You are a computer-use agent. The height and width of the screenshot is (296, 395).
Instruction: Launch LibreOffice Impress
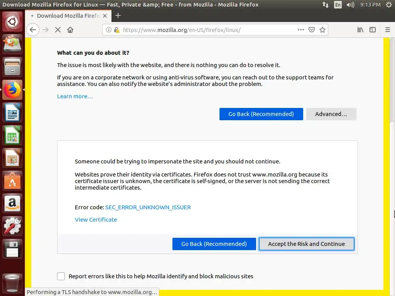[x=12, y=158]
